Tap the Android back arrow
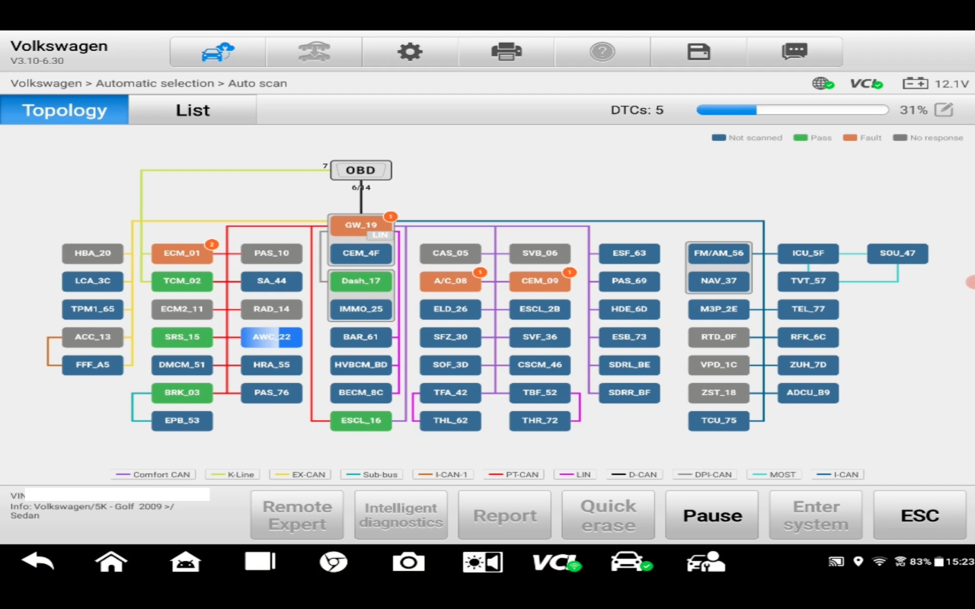 37,562
